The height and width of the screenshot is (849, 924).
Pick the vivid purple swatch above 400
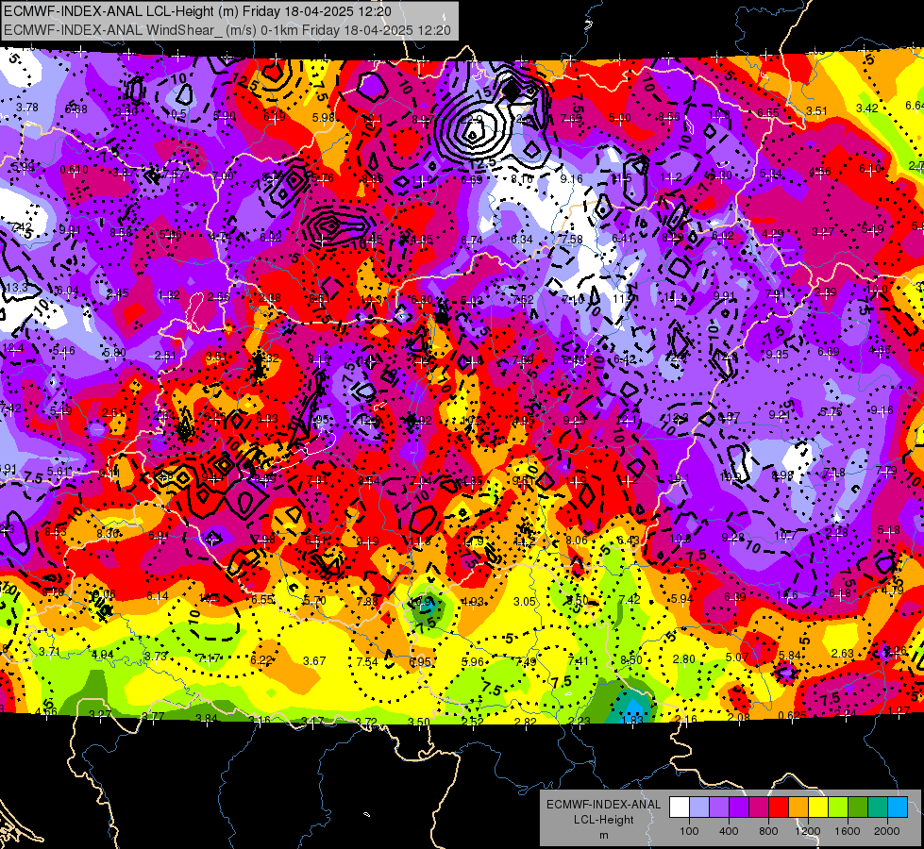(739, 807)
